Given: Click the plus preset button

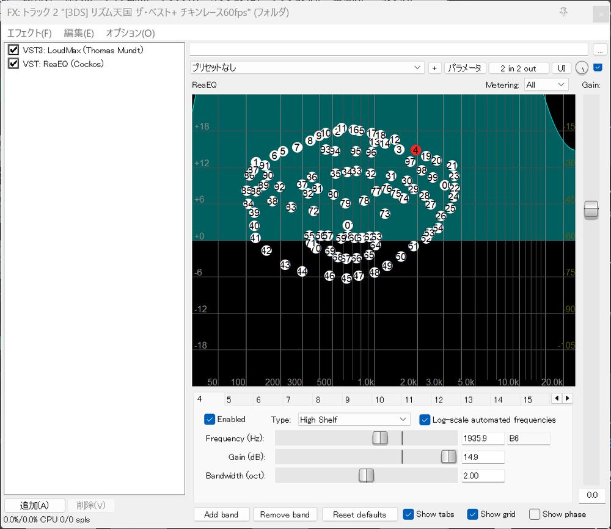Looking at the screenshot, I should 434,68.
